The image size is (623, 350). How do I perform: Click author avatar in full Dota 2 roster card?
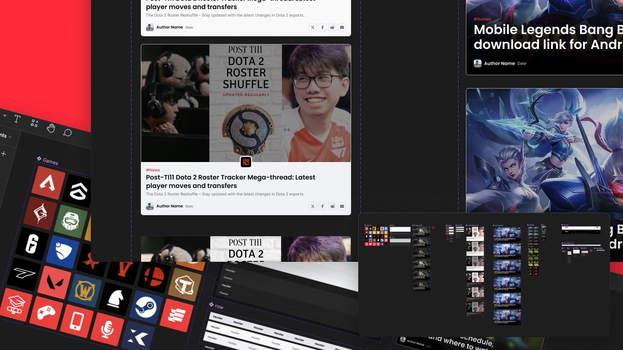[x=150, y=206]
